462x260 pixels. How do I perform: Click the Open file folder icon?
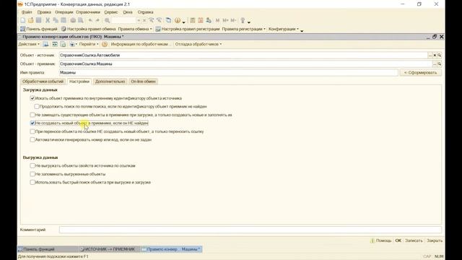(x=30, y=20)
